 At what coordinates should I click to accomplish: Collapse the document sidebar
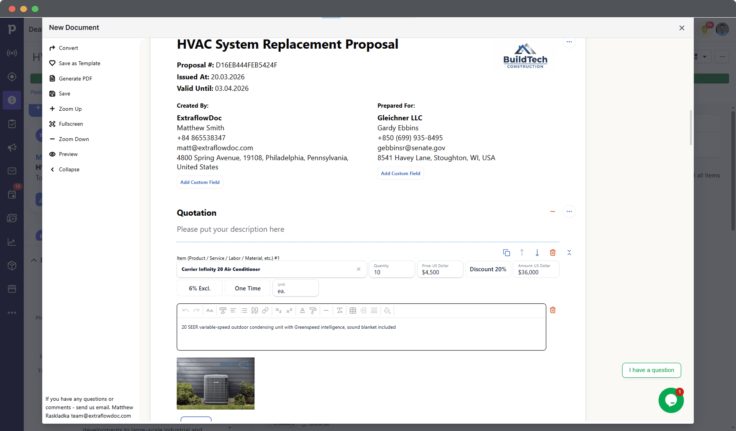click(x=64, y=169)
